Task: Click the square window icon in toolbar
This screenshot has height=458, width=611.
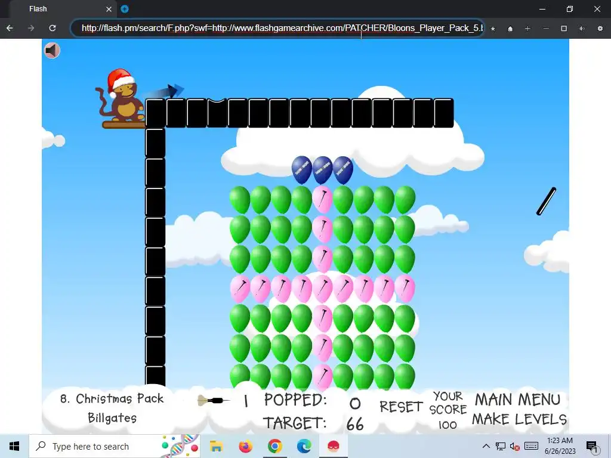Action: point(564,29)
